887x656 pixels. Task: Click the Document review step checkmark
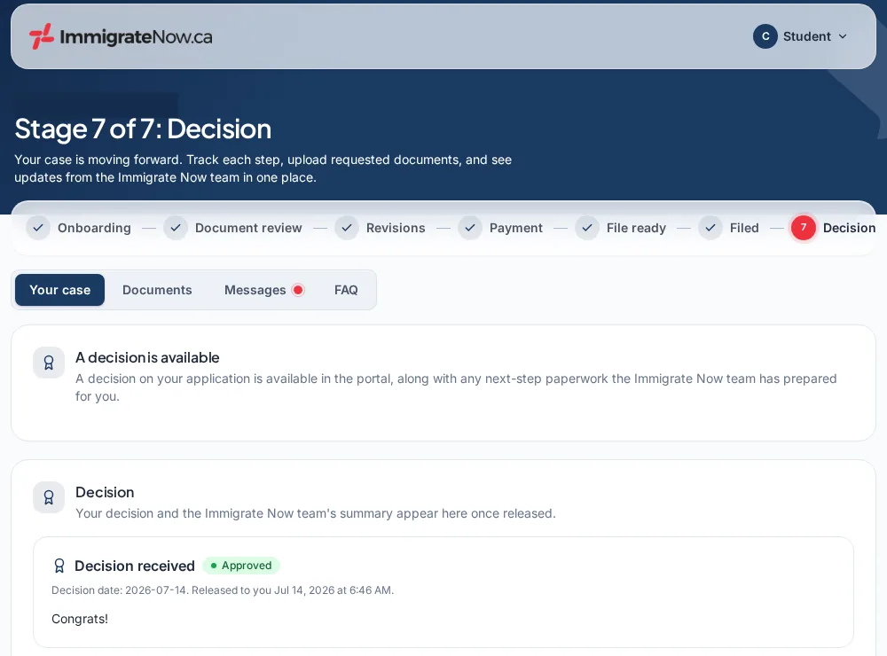coord(176,228)
